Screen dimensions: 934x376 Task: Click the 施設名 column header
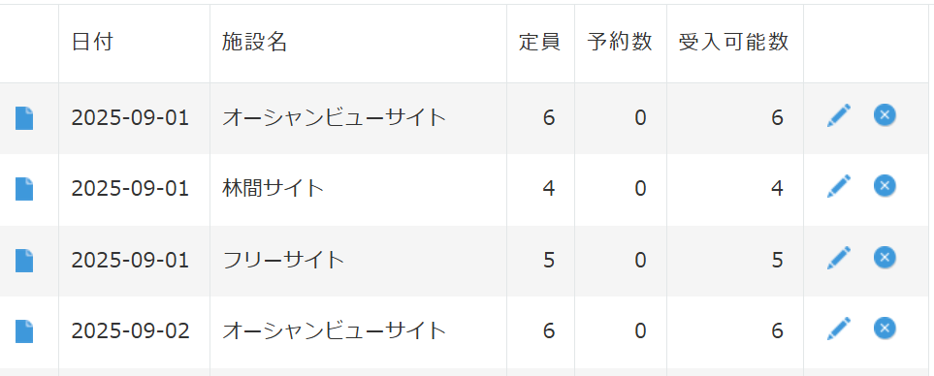pos(255,43)
